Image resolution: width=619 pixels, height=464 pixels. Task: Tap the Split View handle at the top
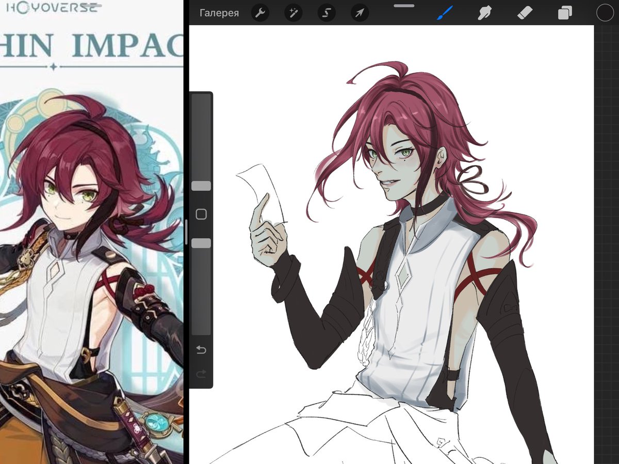[x=404, y=6]
